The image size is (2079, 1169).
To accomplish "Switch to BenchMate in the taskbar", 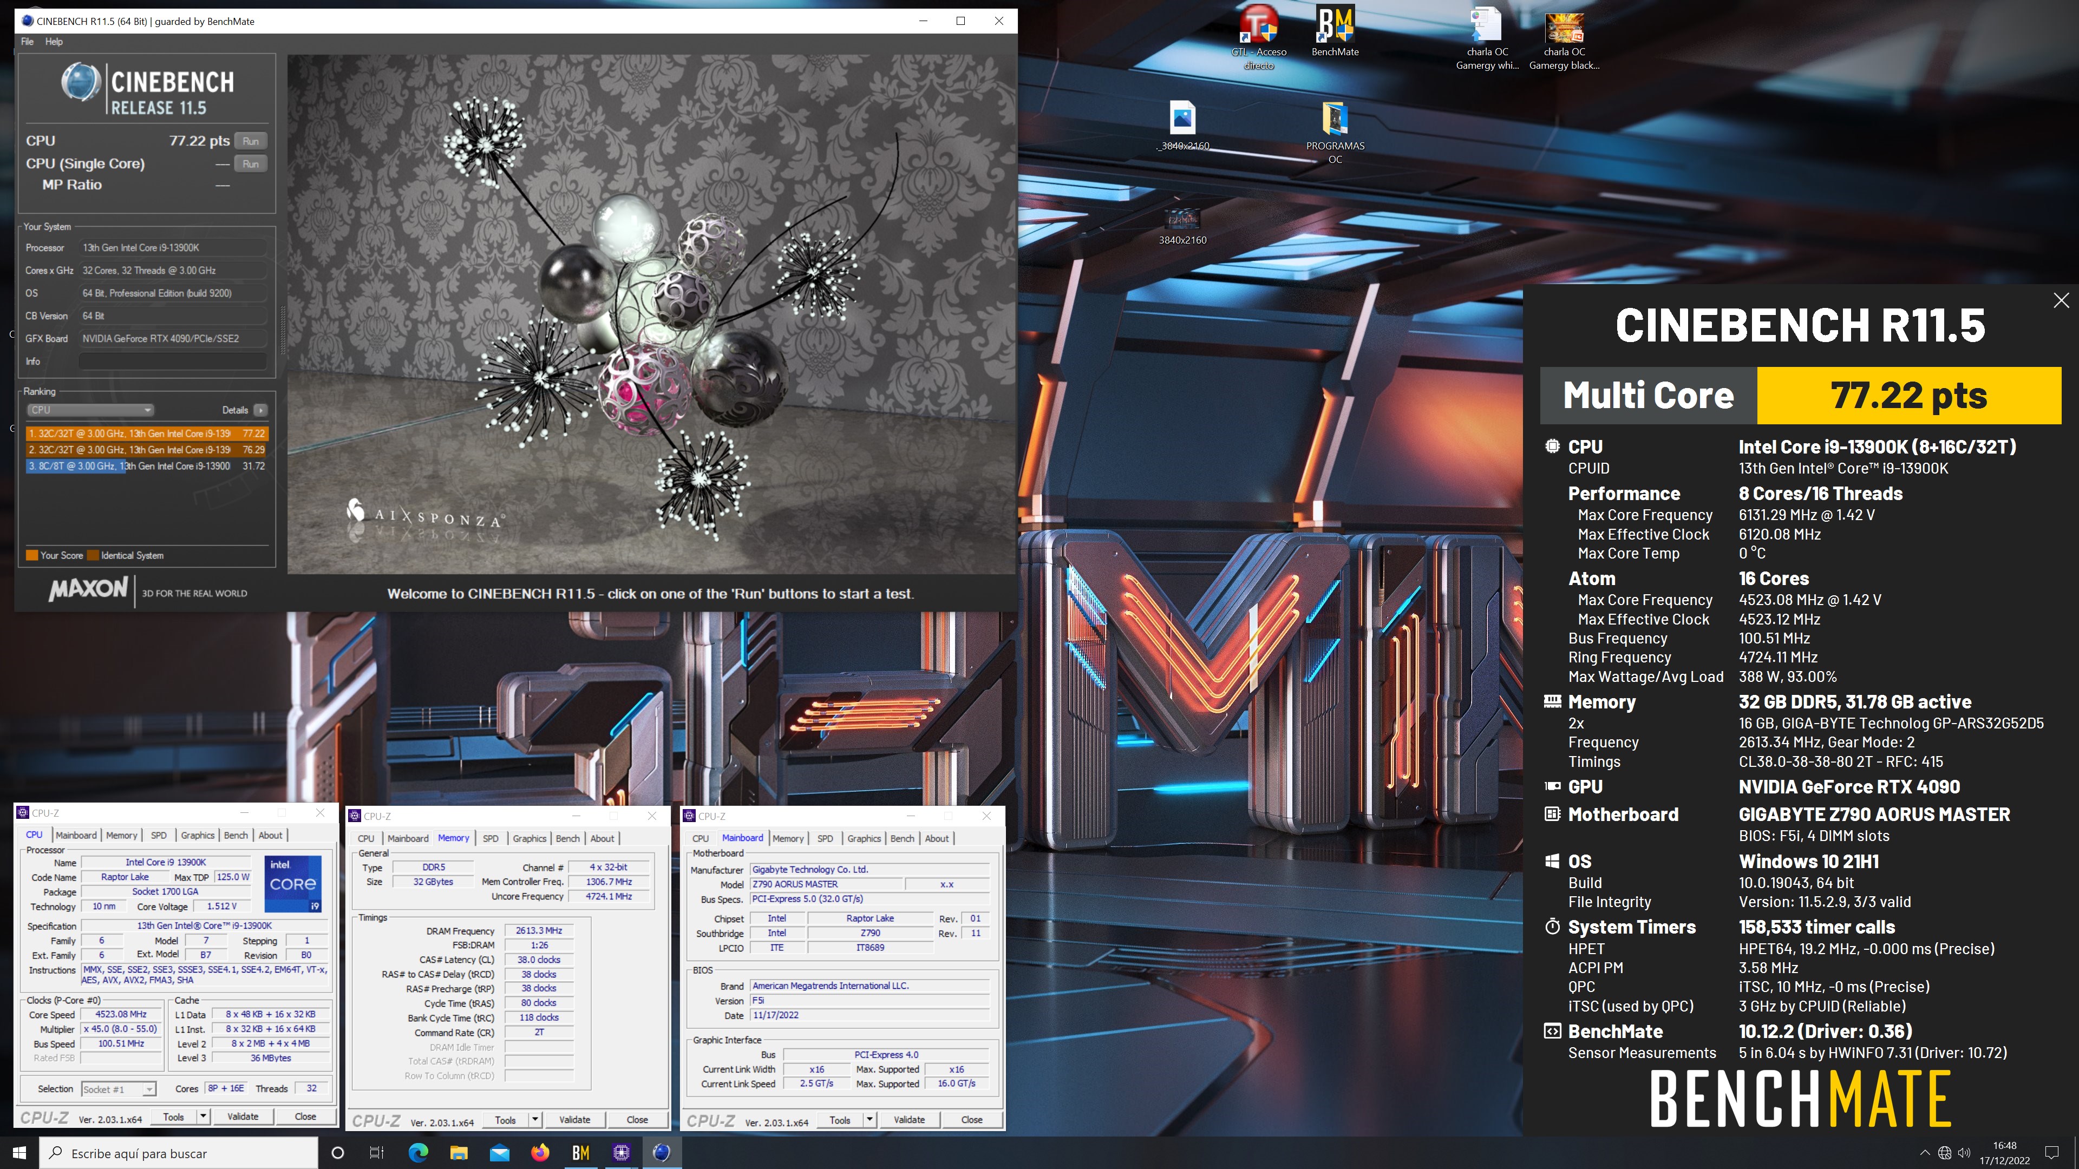I will click(580, 1153).
